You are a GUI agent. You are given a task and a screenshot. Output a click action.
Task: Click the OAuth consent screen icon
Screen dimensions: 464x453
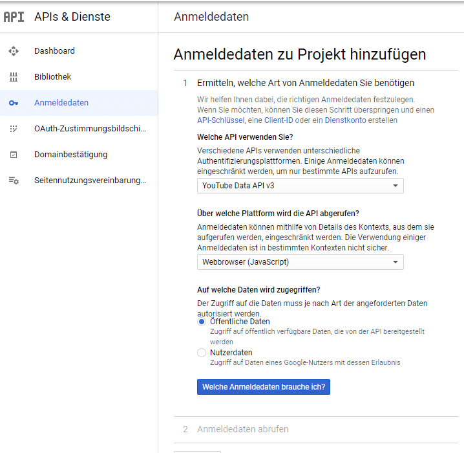pyautogui.click(x=14, y=129)
